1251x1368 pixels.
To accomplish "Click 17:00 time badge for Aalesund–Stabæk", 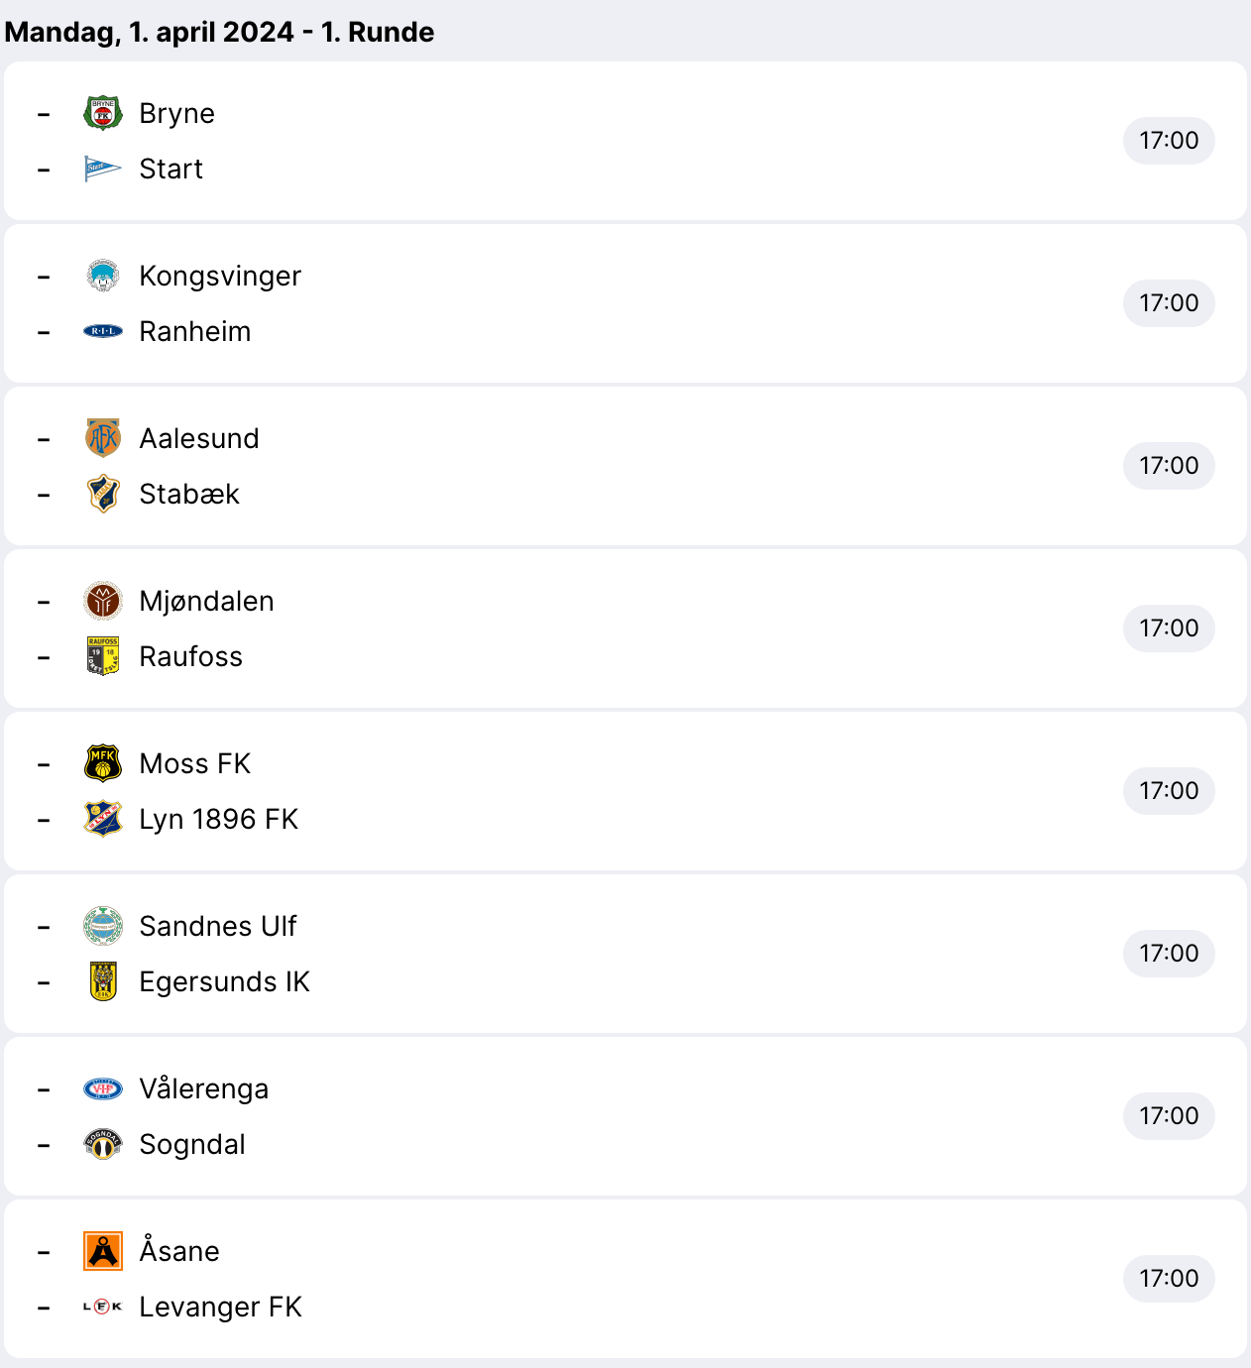I will [x=1169, y=466].
